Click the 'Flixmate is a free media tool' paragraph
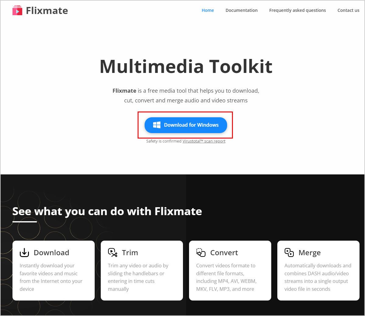 186,95
